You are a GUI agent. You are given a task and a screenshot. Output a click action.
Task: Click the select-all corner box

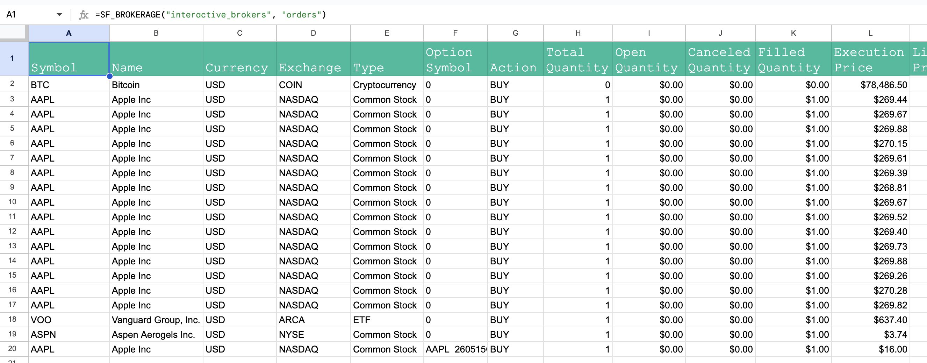pos(13,33)
